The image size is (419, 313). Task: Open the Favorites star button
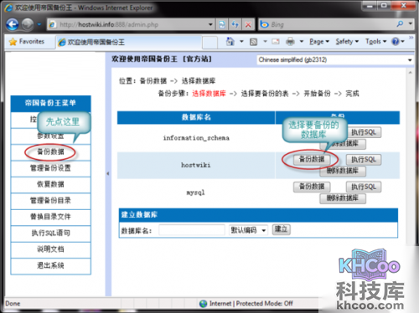(x=27, y=42)
